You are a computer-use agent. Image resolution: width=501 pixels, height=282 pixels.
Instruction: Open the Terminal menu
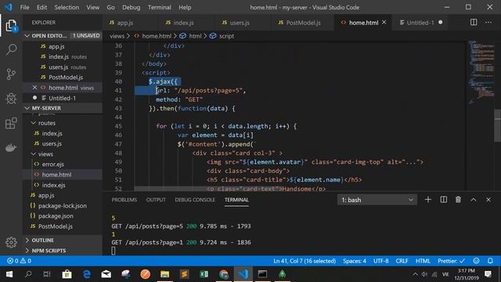160,7
